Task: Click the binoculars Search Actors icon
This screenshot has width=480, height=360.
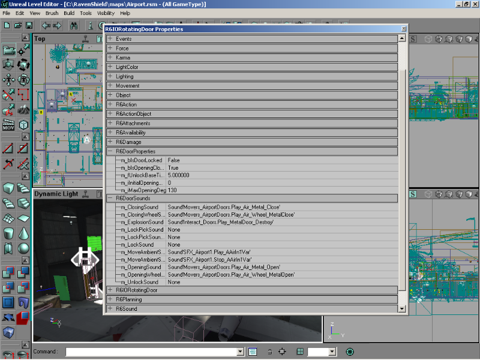Action: [74, 26]
